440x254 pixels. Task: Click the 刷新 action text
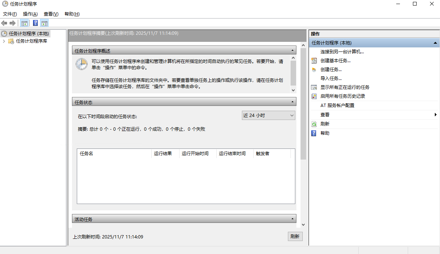click(325, 124)
